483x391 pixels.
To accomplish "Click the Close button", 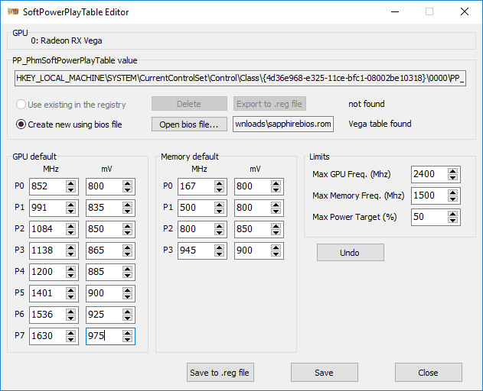I will click(429, 373).
